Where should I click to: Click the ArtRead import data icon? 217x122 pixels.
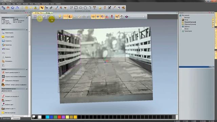point(3,84)
